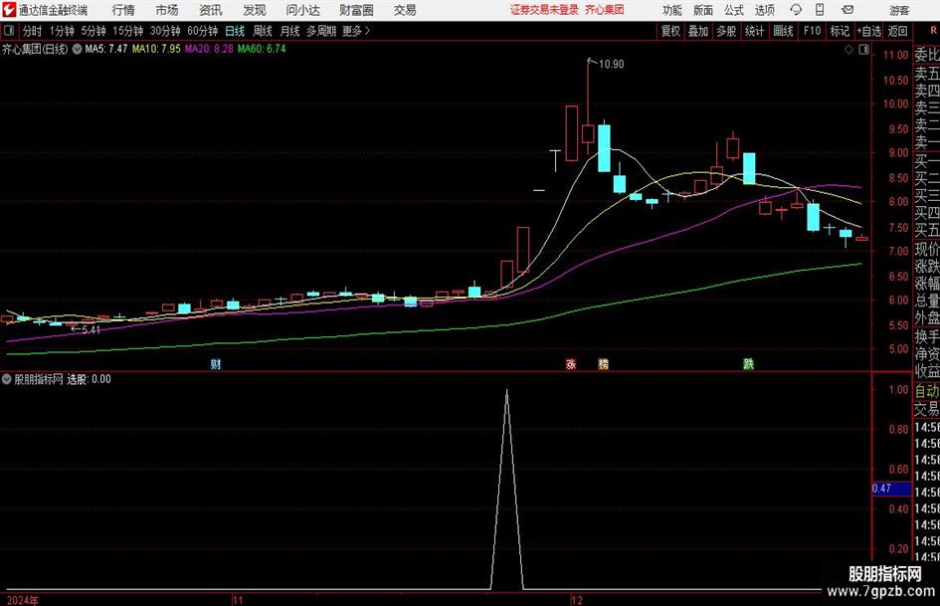Click the blue 0.47 axis value
Image resolution: width=940 pixels, height=606 pixels.
pyautogui.click(x=891, y=489)
